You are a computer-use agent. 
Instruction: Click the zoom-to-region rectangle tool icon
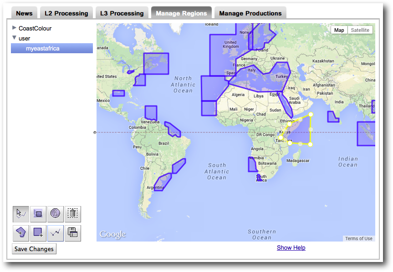point(38,214)
